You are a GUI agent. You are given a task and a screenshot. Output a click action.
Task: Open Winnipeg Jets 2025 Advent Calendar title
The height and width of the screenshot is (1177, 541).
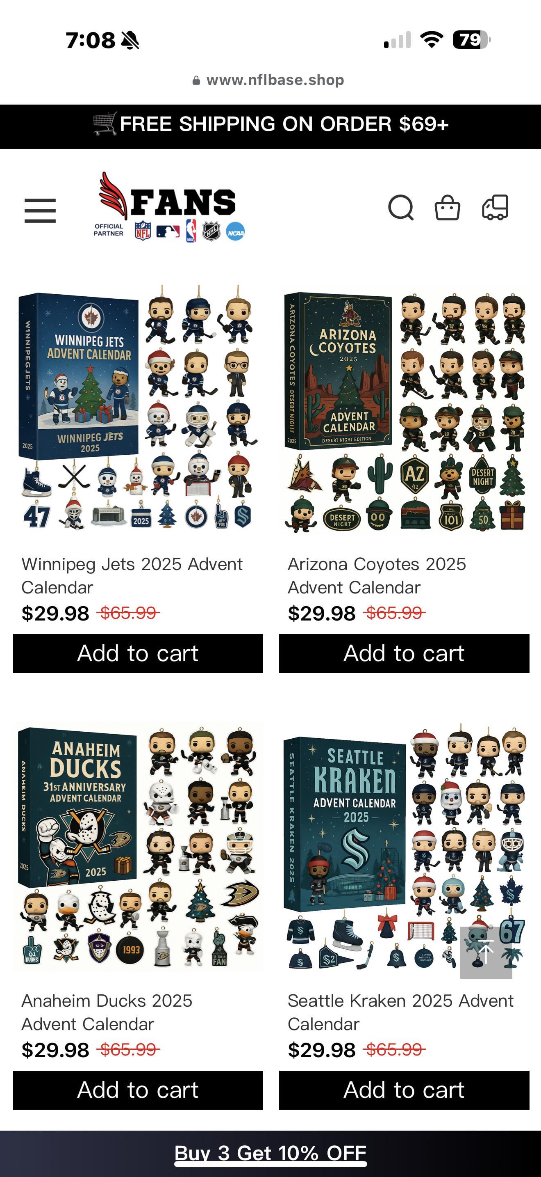(x=132, y=576)
